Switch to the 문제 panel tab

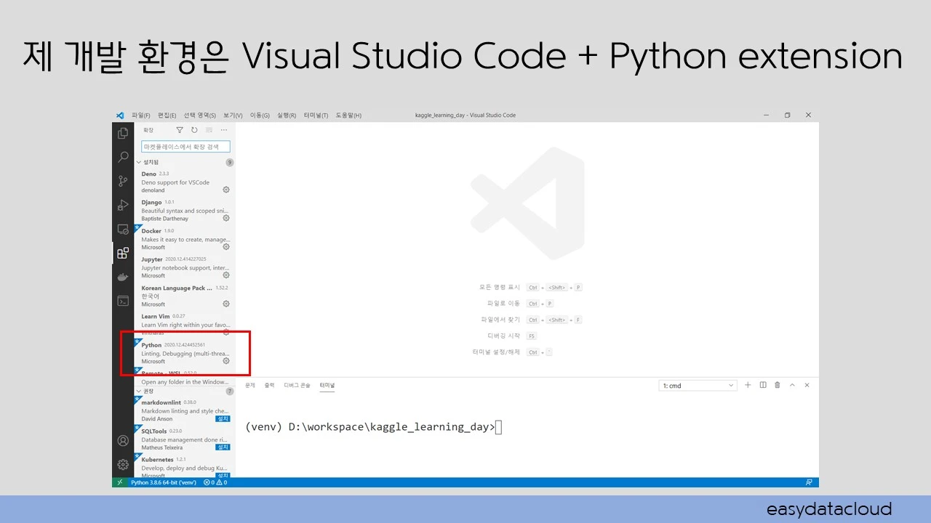click(250, 385)
